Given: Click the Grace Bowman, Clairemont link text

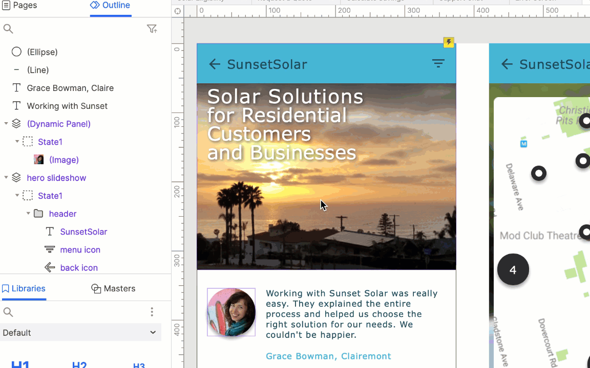Looking at the screenshot, I should [x=328, y=356].
